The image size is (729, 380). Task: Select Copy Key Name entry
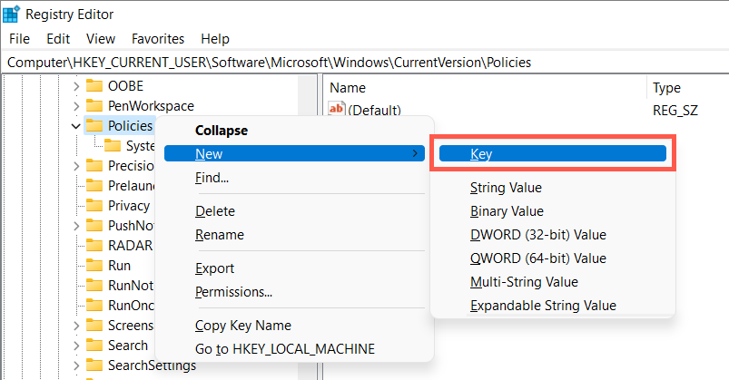242,326
